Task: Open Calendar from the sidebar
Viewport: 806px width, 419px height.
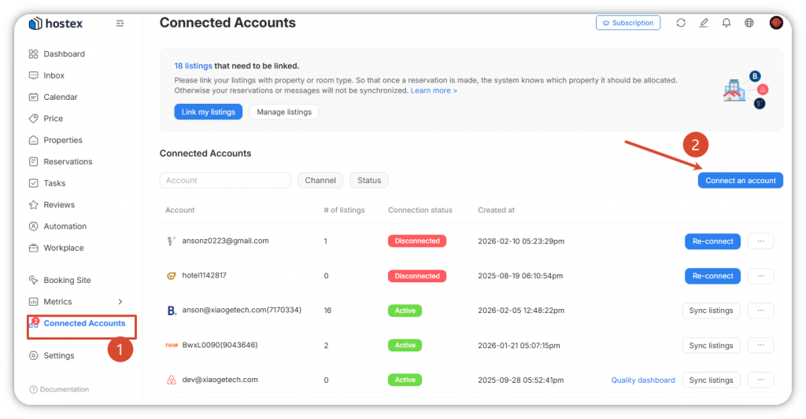Action: 61,97
